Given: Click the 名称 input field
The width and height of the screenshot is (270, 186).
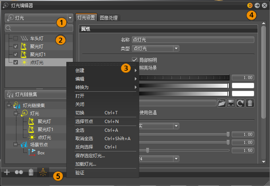Looking at the screenshot, I should point(193,40).
